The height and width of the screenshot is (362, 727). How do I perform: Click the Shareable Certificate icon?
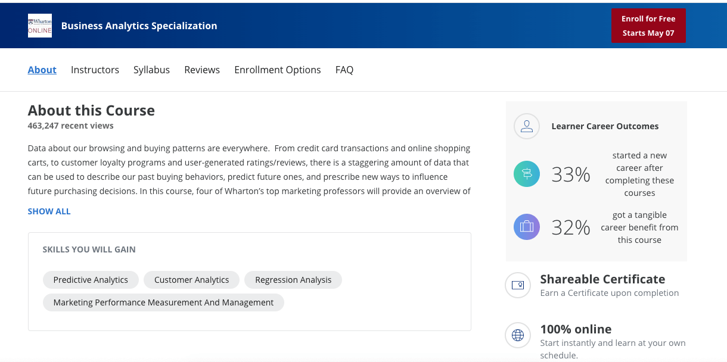(518, 285)
